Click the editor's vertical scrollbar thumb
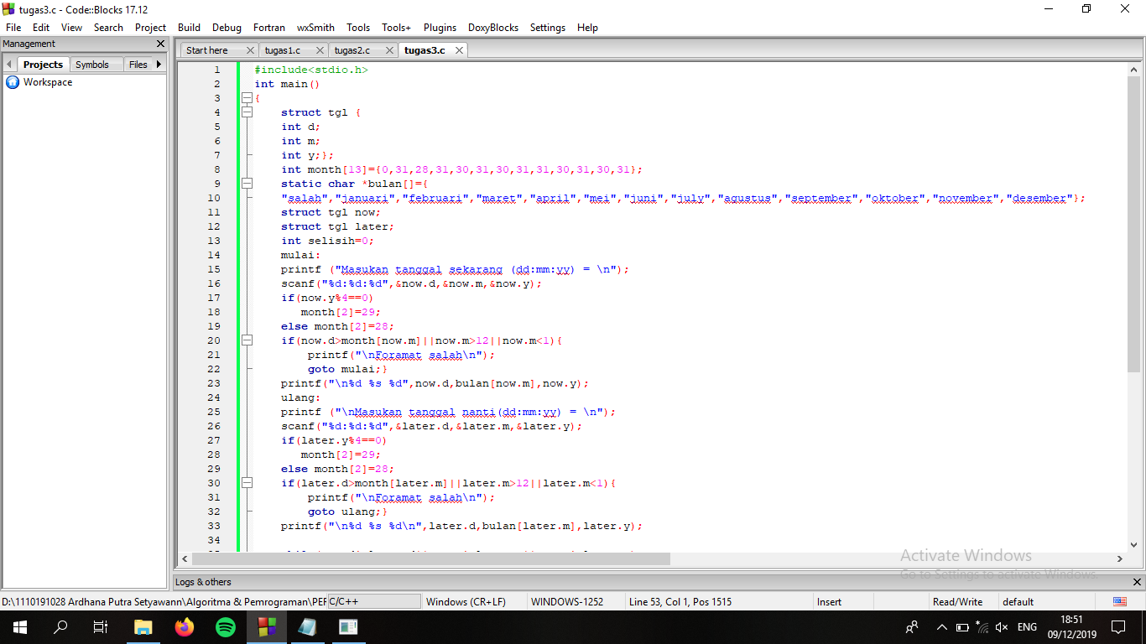This screenshot has width=1146, height=644. pos(1134,224)
